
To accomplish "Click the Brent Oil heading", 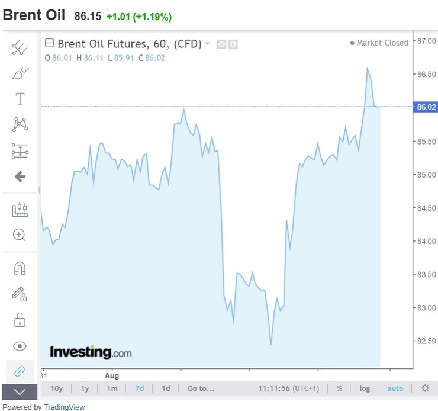I will (x=34, y=15).
